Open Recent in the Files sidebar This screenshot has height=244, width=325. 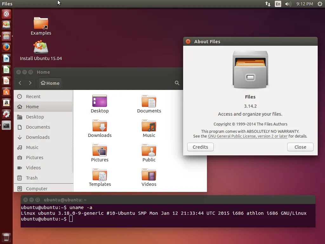(43, 97)
